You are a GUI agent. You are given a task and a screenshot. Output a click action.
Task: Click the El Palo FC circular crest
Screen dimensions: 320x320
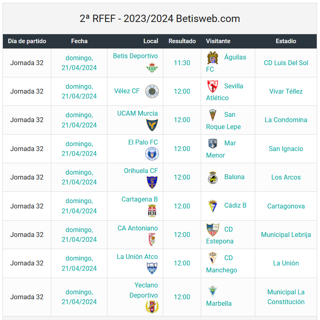tap(152, 153)
